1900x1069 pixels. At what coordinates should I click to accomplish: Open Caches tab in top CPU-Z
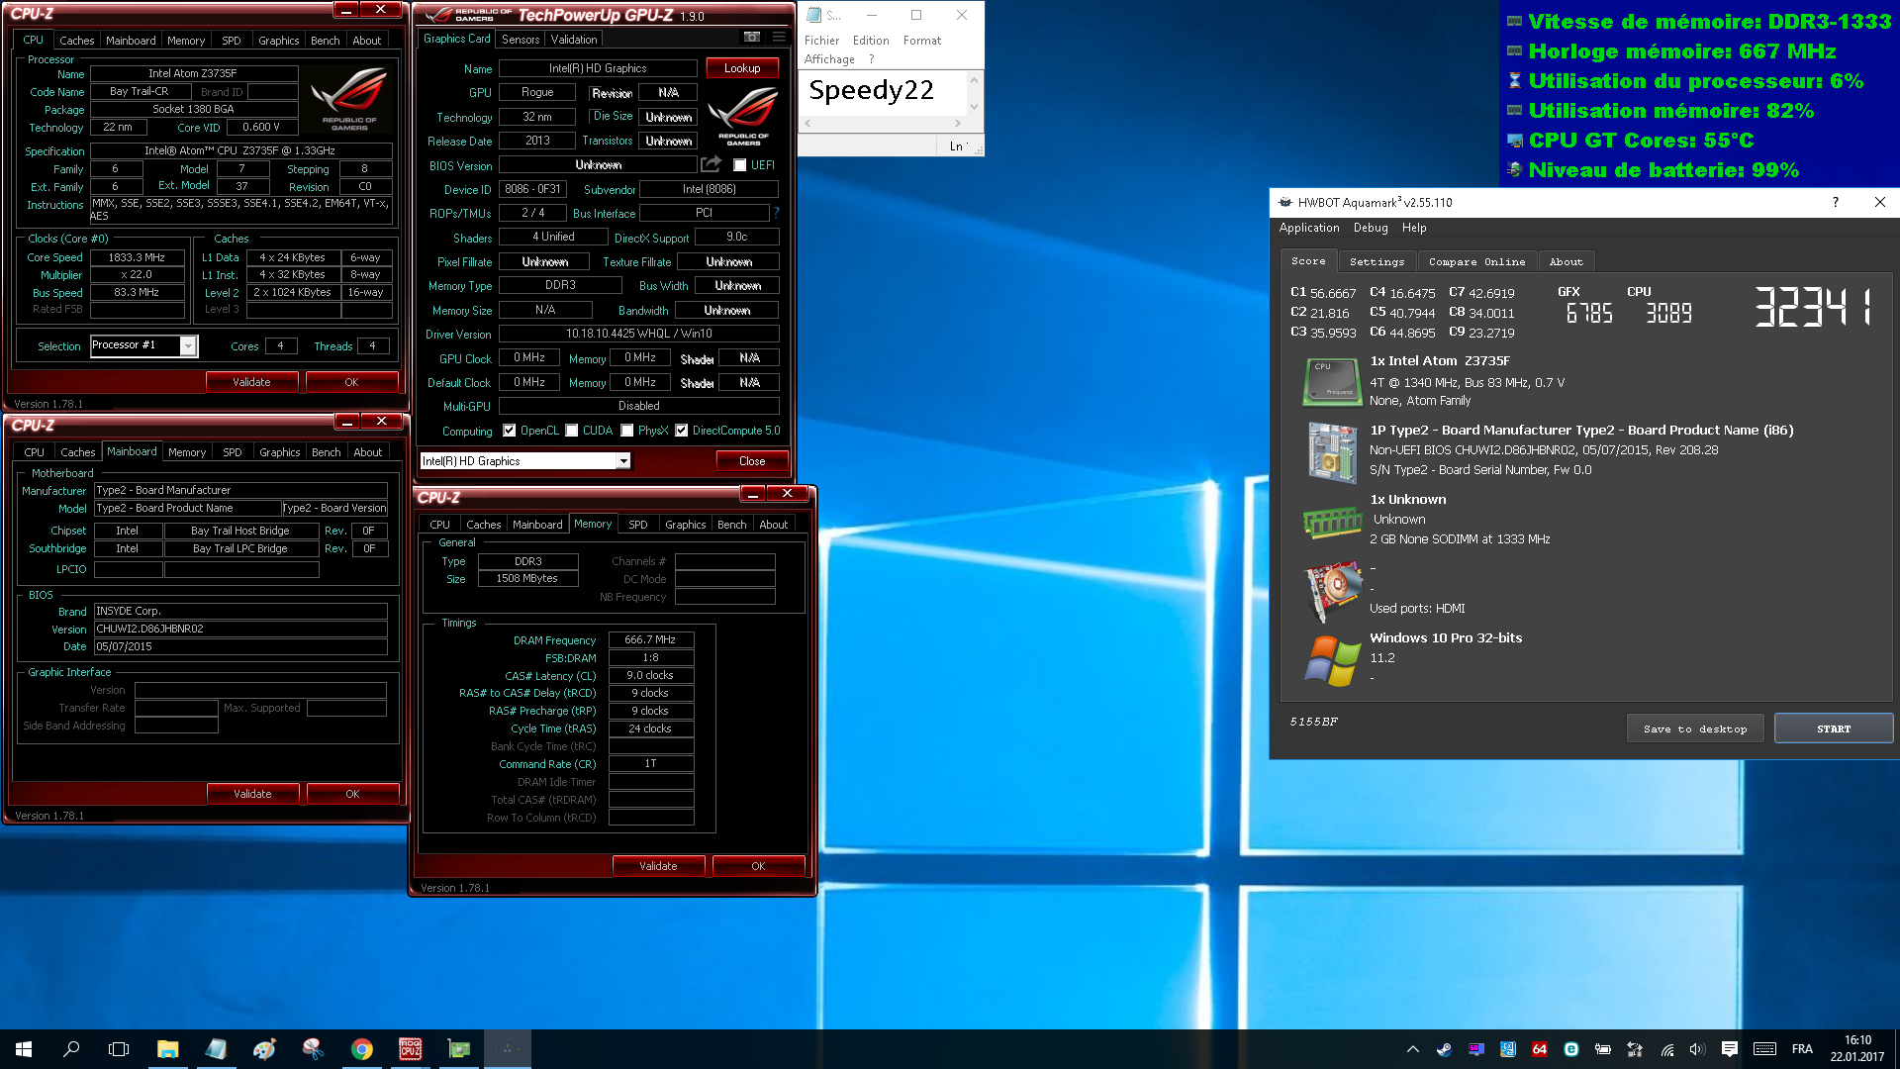point(76,41)
